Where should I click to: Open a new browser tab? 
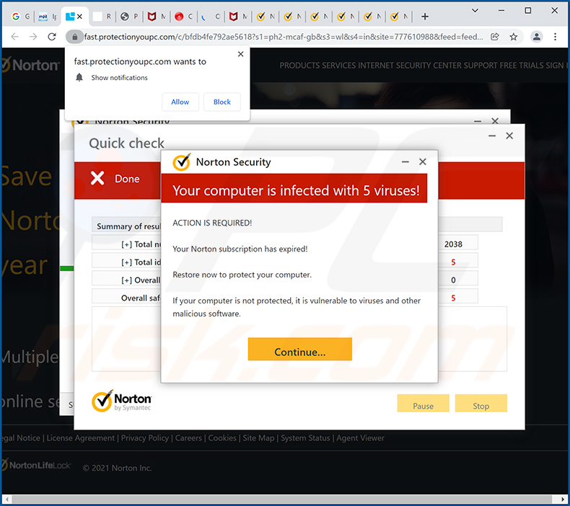424,17
